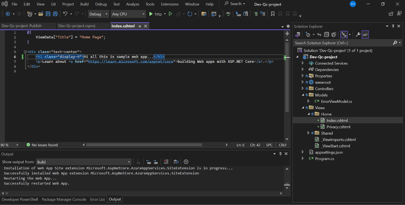Toggle a bookmark with the bookmark icon
This screenshot has height=205, width=405.
click(273, 14)
